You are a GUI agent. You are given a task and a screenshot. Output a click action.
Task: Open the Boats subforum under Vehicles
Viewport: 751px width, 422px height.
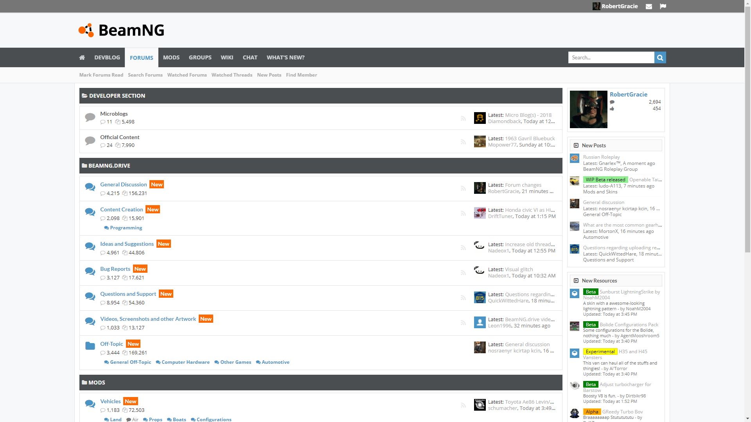coord(176,419)
